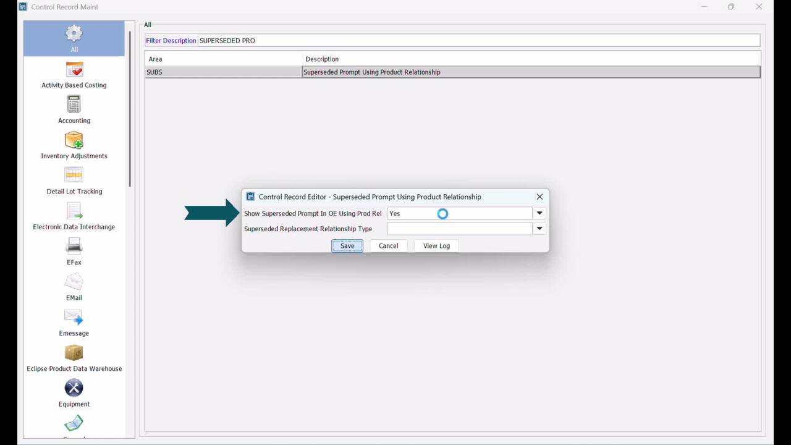Open the Emessage category icon
The width and height of the screenshot is (791, 445).
74,318
